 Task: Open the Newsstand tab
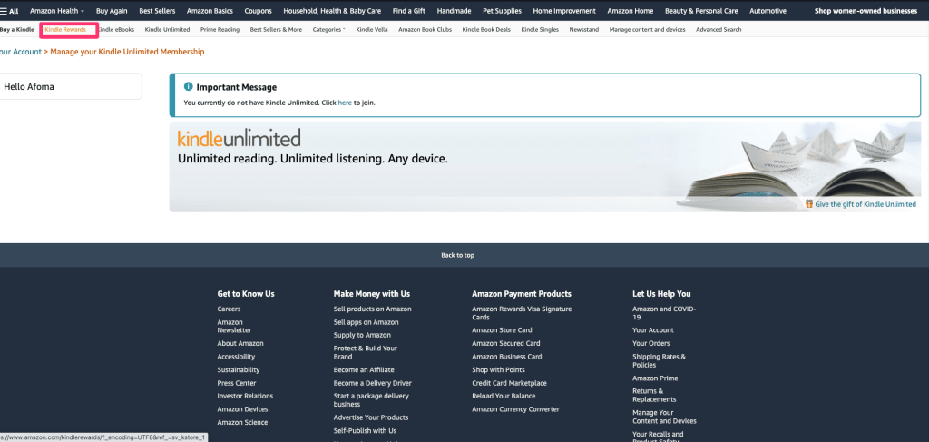pyautogui.click(x=583, y=30)
